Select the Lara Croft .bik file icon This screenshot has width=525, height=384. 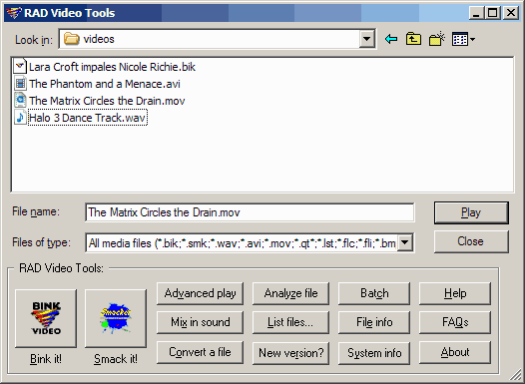coord(20,66)
